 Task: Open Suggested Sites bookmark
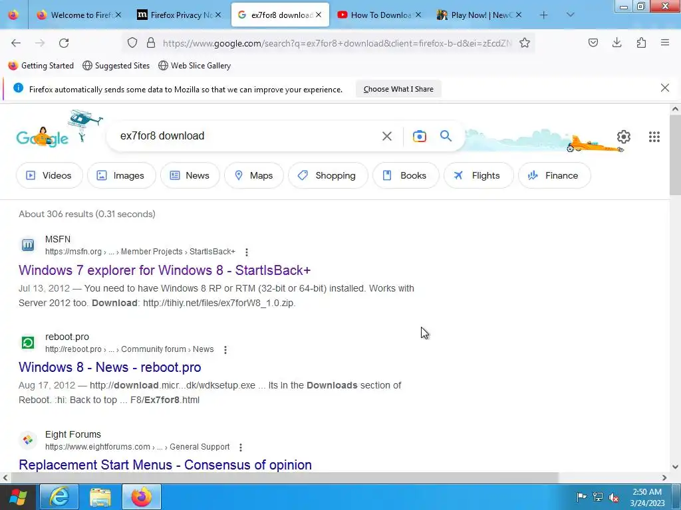click(x=116, y=66)
